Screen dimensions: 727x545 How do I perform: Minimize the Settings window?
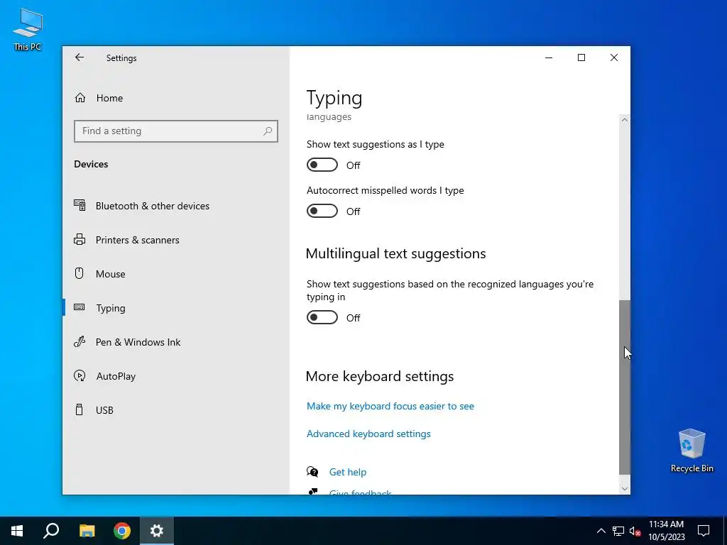(549, 57)
